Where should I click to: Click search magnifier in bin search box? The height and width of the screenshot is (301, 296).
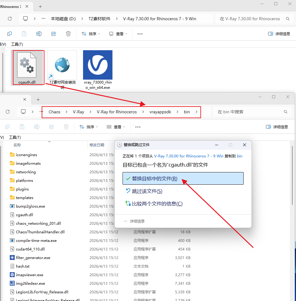(x=286, y=112)
